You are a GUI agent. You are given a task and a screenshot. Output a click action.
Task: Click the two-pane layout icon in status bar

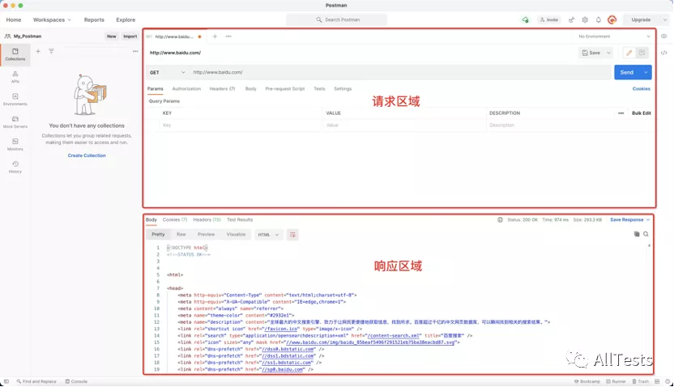(x=657, y=381)
